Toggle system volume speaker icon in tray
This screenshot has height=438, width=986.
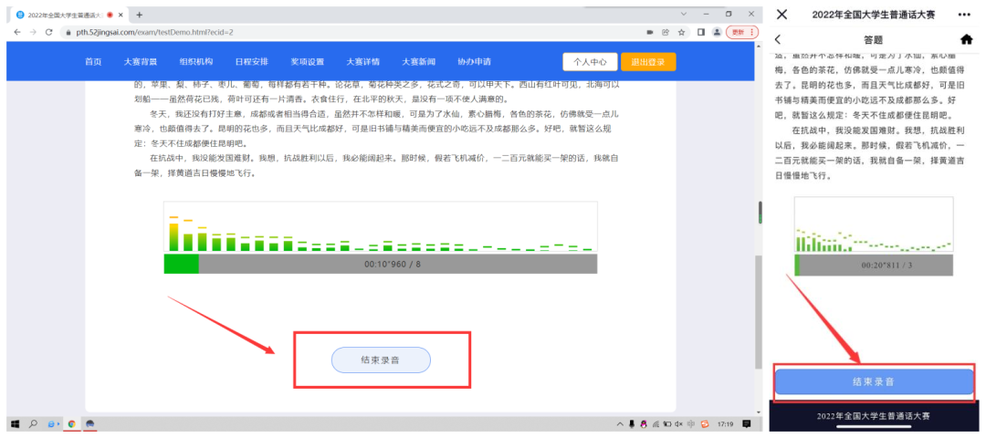click(x=677, y=424)
